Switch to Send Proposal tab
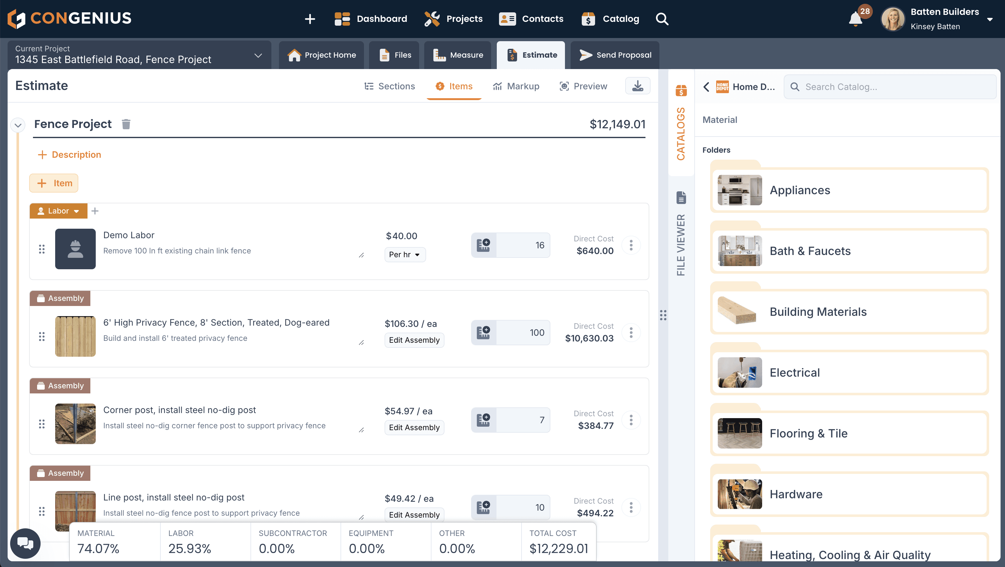Screen dimensions: 1005x567 pos(615,55)
